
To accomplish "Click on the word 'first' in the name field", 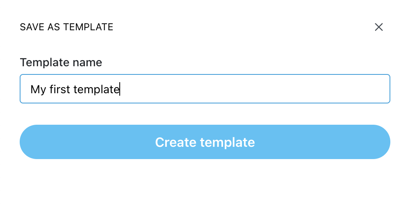I will [x=59, y=89].
